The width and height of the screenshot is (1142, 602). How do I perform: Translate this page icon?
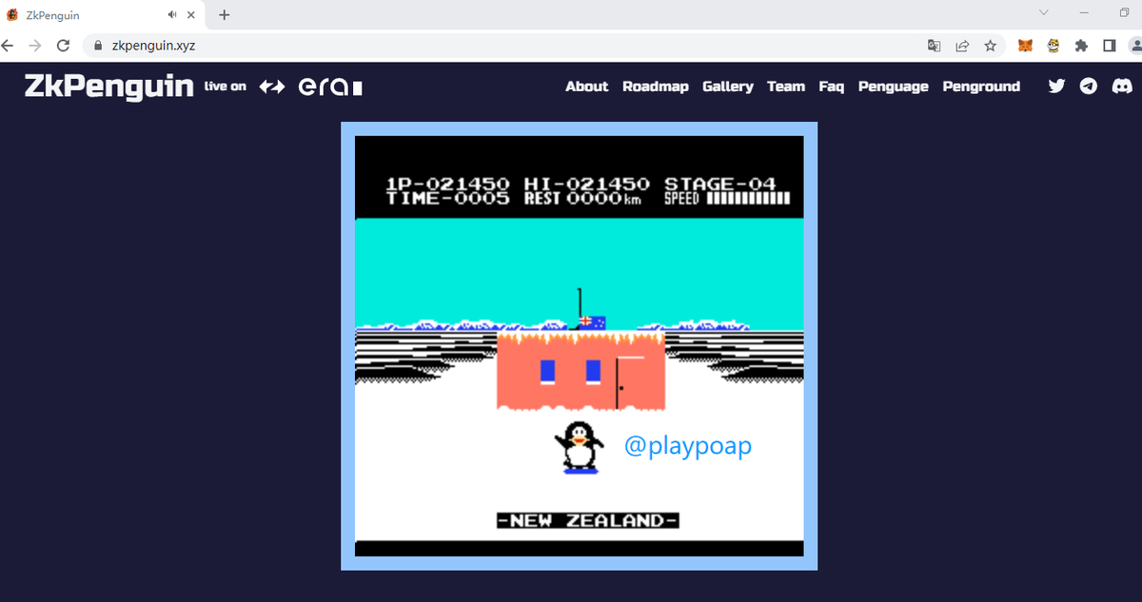point(935,45)
